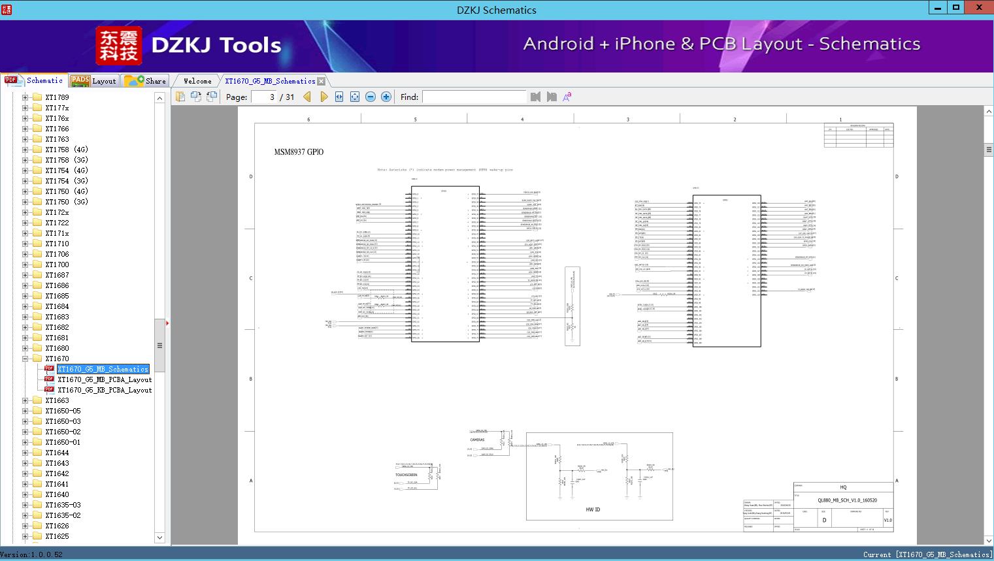Go to the next page arrow
This screenshot has height=561, width=994.
point(323,97)
